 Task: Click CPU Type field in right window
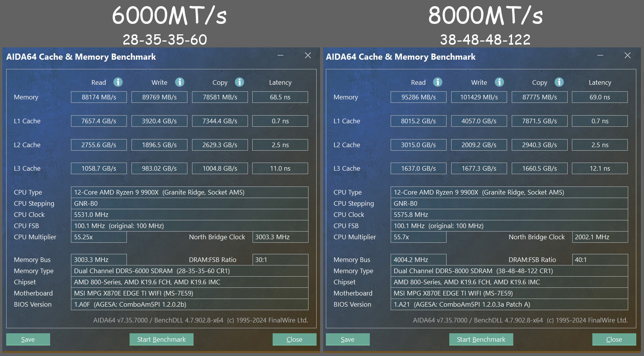pos(509,192)
